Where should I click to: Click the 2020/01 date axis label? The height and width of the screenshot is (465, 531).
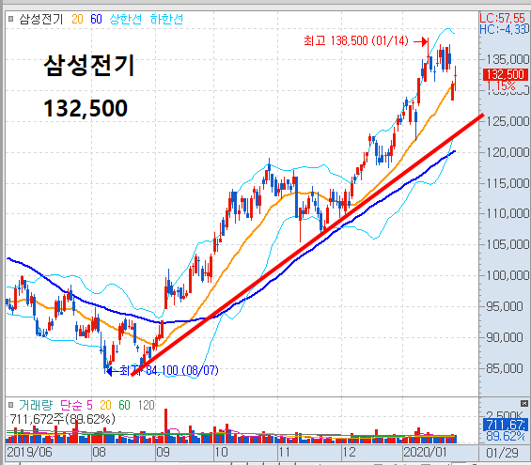[426, 452]
